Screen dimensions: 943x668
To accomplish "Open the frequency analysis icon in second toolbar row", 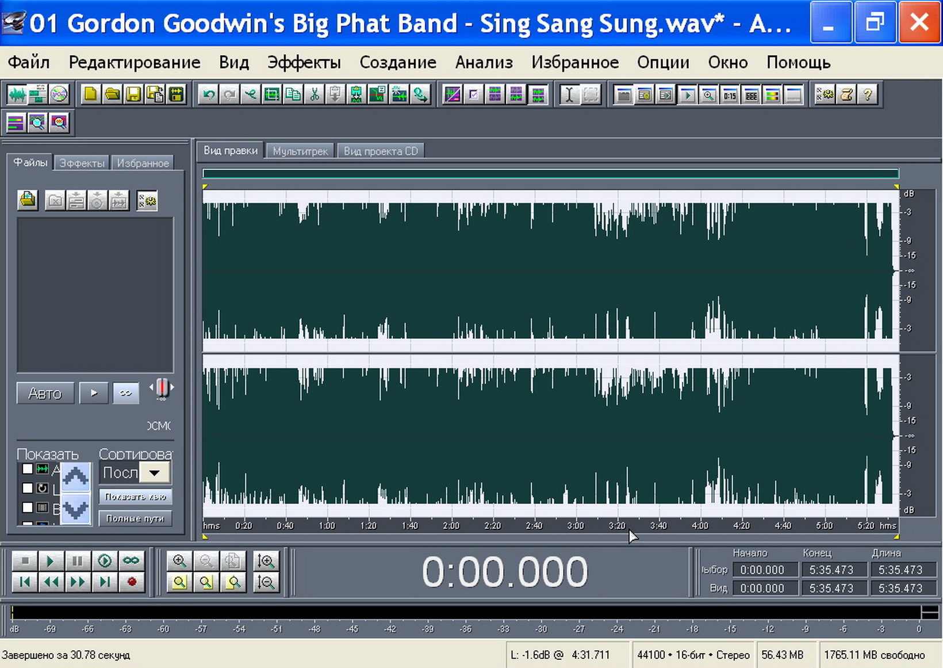I will [x=38, y=123].
